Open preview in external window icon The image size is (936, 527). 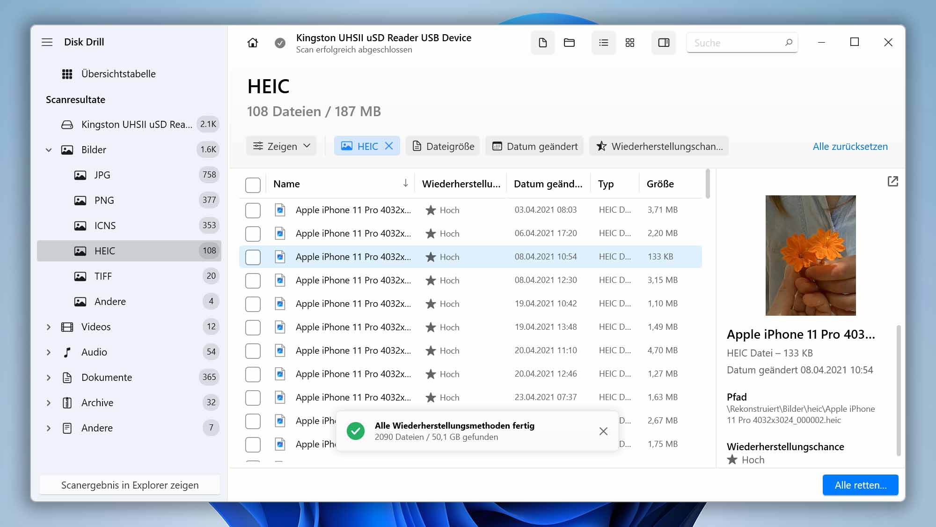pyautogui.click(x=893, y=181)
